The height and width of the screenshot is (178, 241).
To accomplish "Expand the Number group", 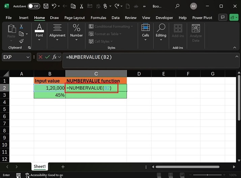I will pos(76,32).
